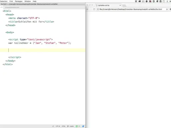This screenshot has width=171, height=128.
Task: Click the browser back arrow
Action: point(88,9)
